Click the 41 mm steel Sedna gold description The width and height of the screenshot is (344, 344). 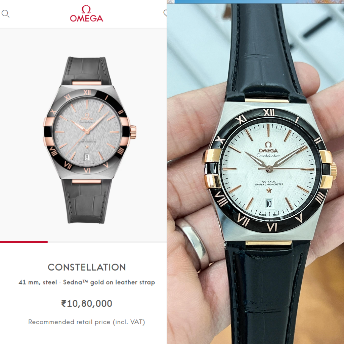87,282
